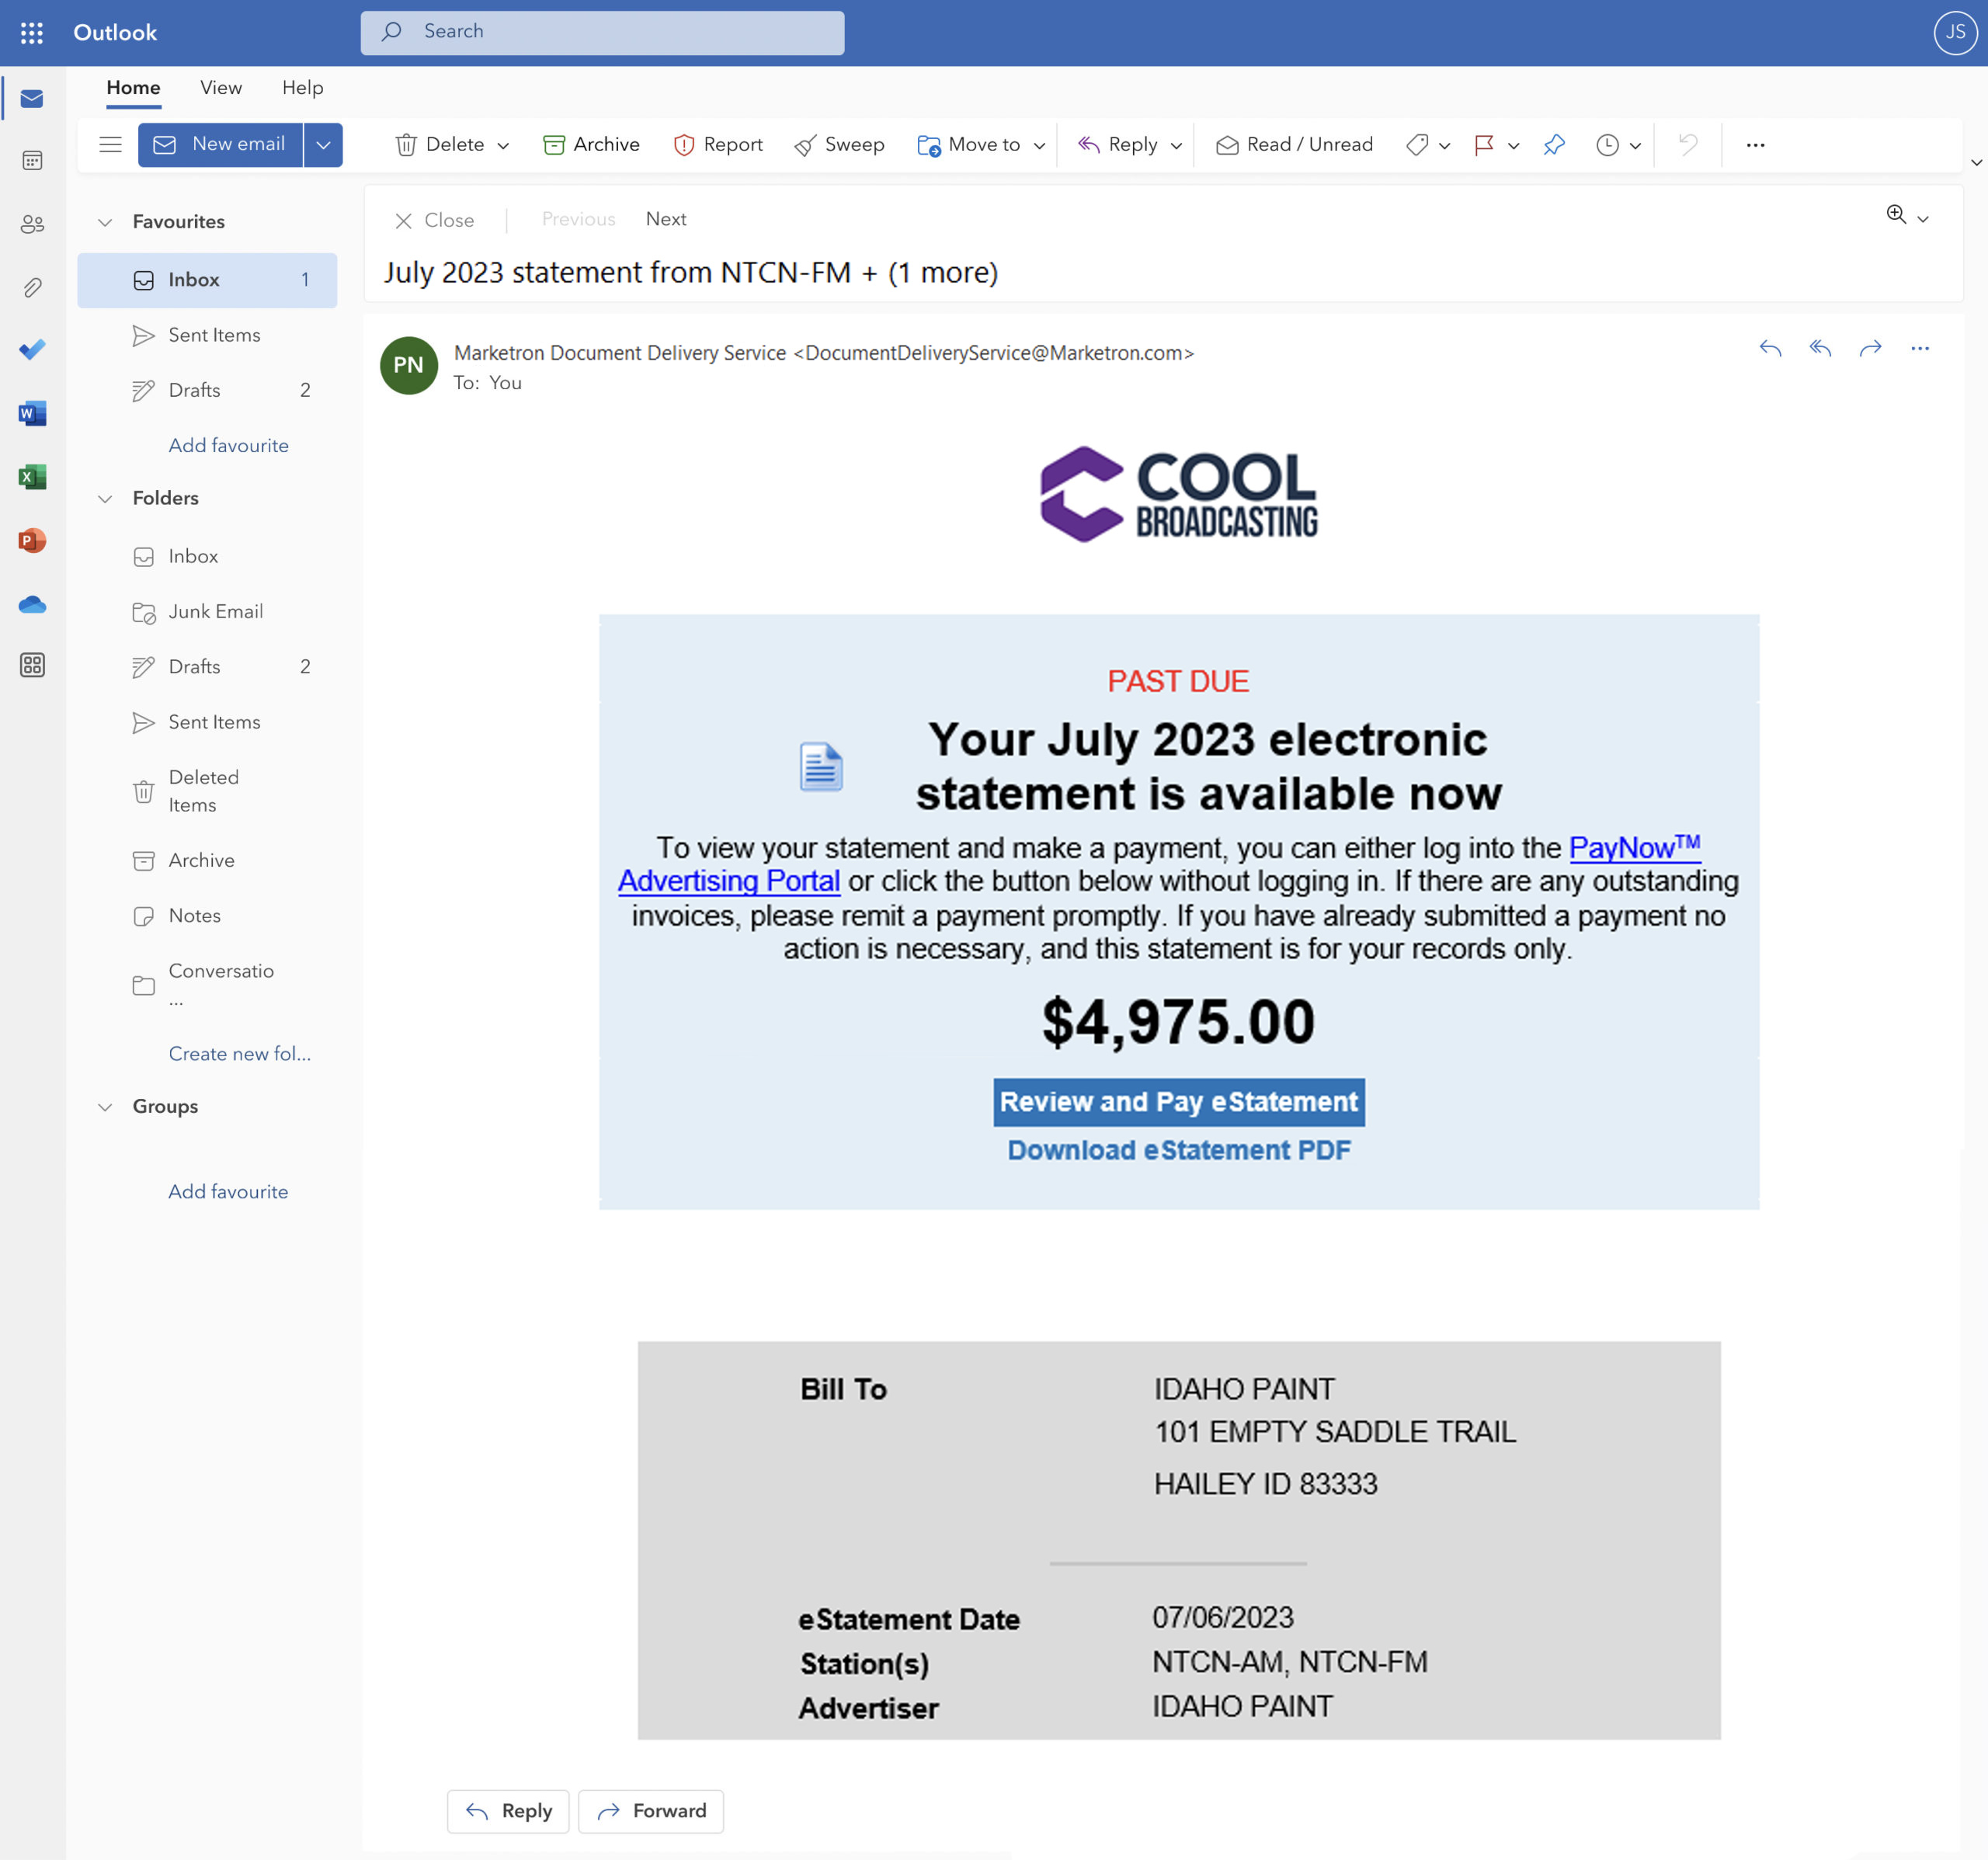Open more message actions ellipsis in header
The image size is (1988, 1860).
point(1920,348)
